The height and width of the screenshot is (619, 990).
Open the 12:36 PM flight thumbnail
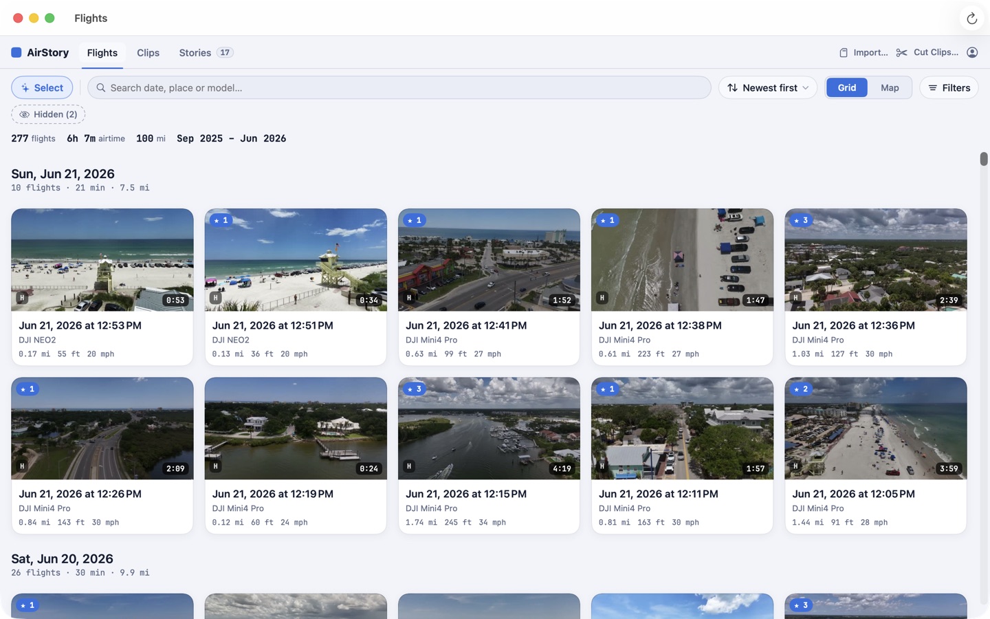[876, 260]
